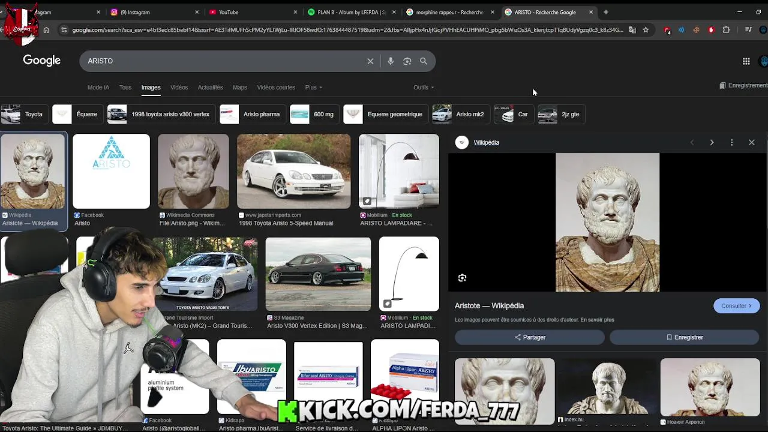Expand the Outils dropdown
Screen dimensions: 768x432
click(x=424, y=88)
